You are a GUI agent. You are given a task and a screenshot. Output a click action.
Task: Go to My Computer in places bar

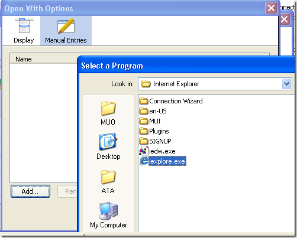pyautogui.click(x=108, y=216)
